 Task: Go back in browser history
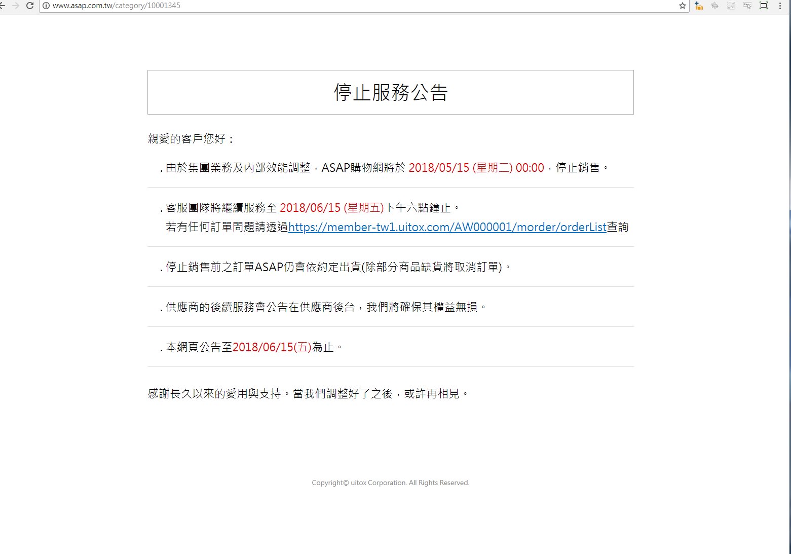2,6
